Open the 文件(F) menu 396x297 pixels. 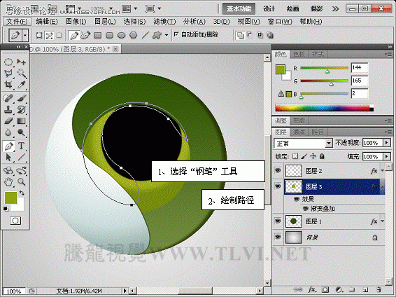coord(17,22)
